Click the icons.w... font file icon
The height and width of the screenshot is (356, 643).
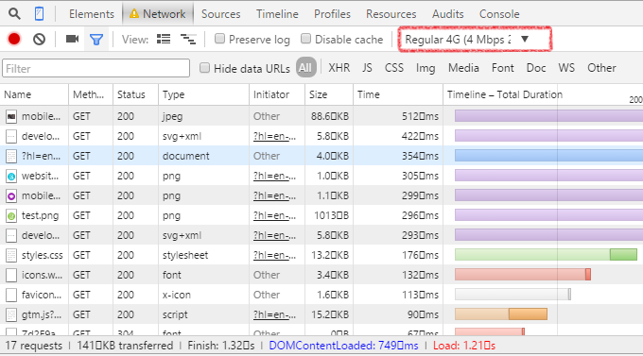click(x=11, y=276)
